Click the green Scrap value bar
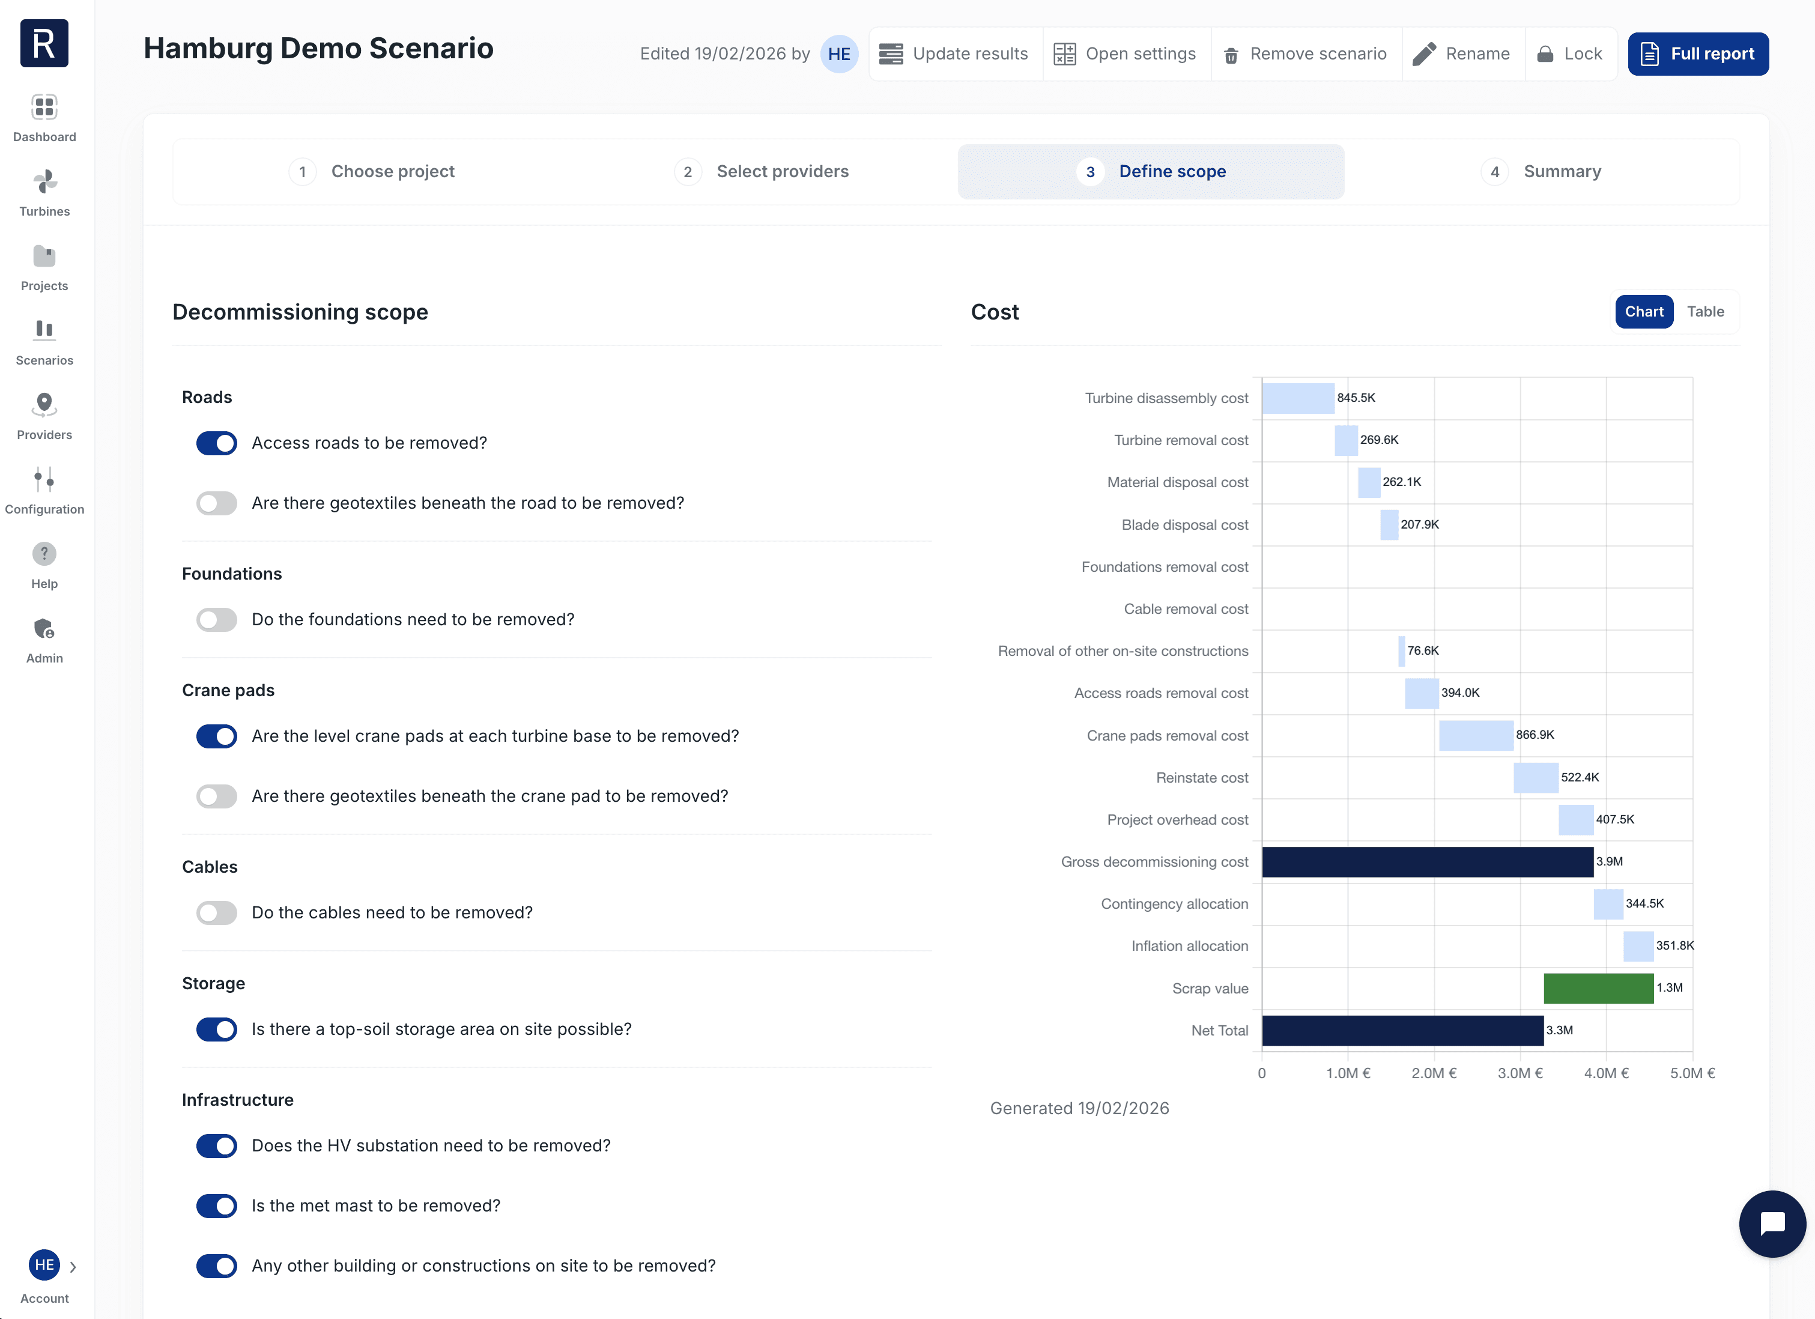This screenshot has height=1319, width=1815. 1598,987
